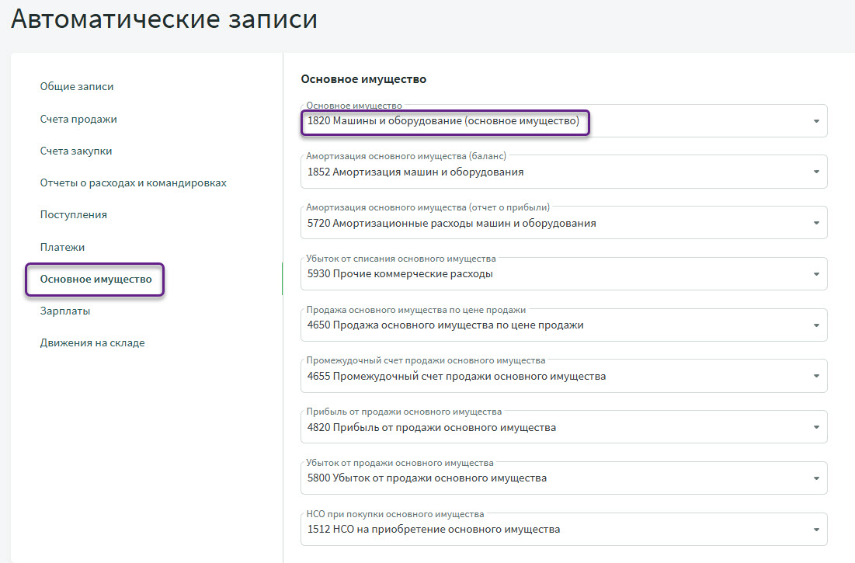Switch to Поступления section
The width and height of the screenshot is (855, 563).
click(74, 214)
